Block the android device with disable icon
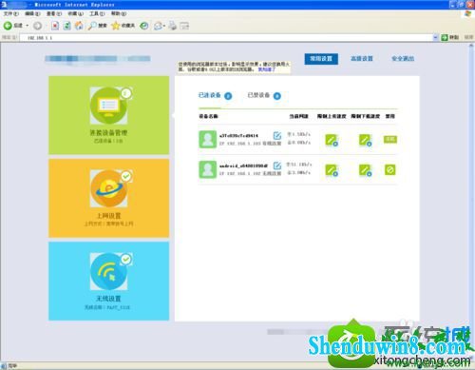The image size is (475, 370). tap(390, 170)
